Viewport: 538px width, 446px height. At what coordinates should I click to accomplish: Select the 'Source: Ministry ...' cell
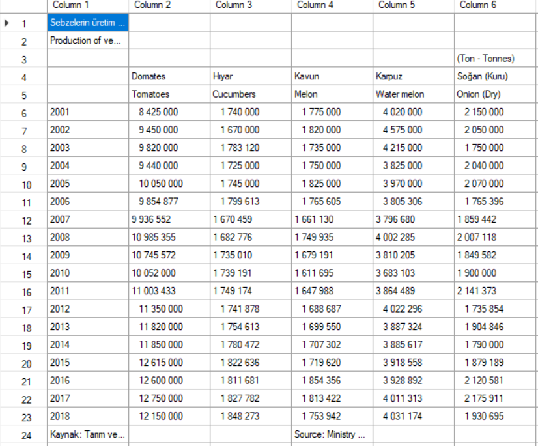point(332,434)
